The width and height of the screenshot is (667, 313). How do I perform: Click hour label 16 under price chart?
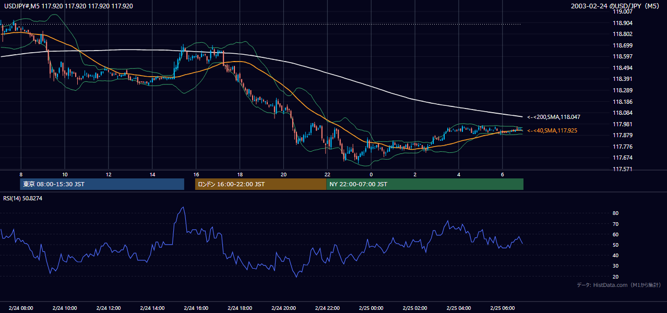[196, 174]
